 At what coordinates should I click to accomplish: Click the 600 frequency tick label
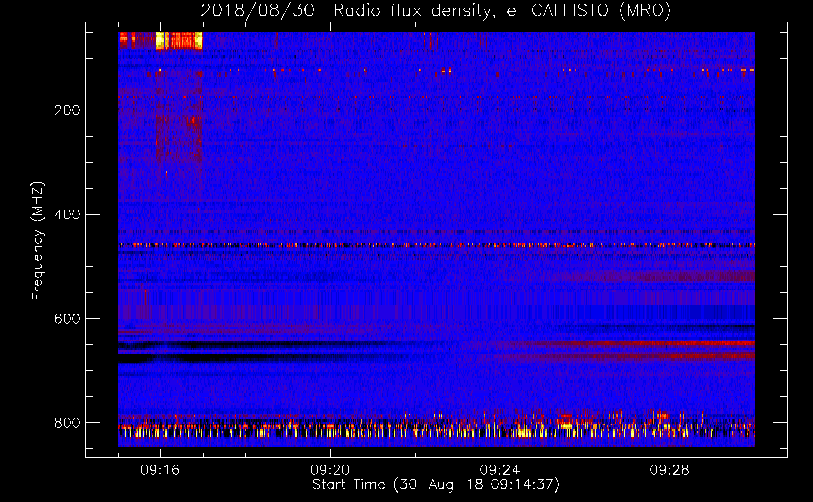click(x=67, y=319)
